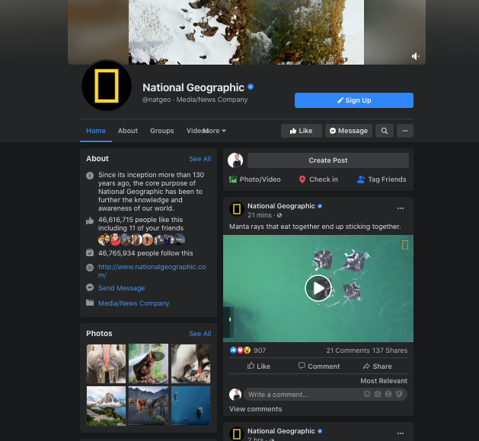Click Send Message link in About
The width and height of the screenshot is (479, 441).
tap(122, 288)
